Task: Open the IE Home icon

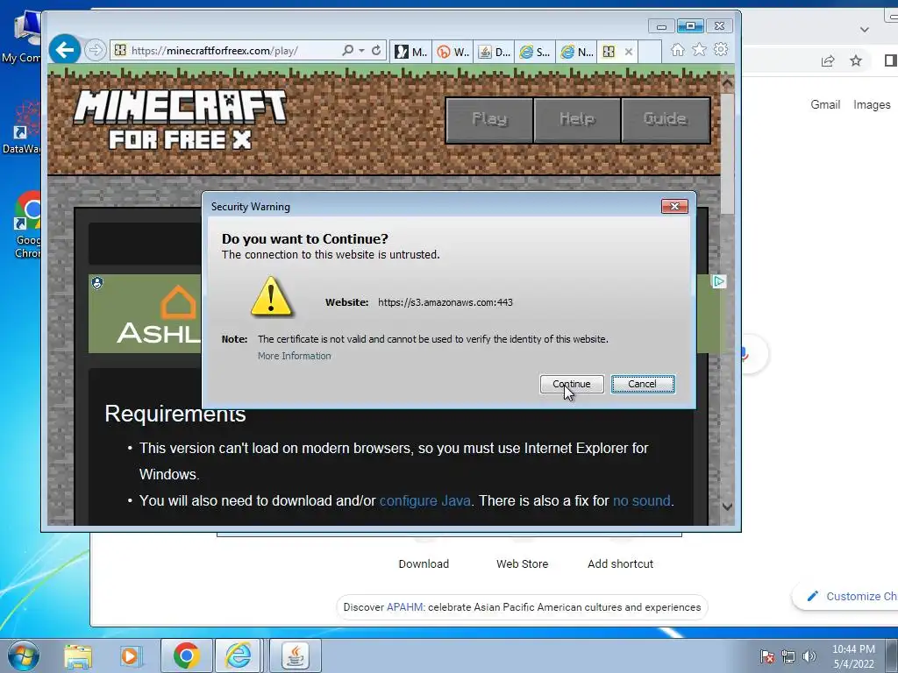Action: (678, 50)
